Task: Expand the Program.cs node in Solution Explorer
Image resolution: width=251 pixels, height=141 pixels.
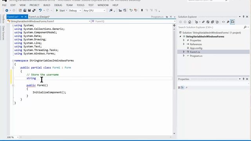Action: (184, 56)
